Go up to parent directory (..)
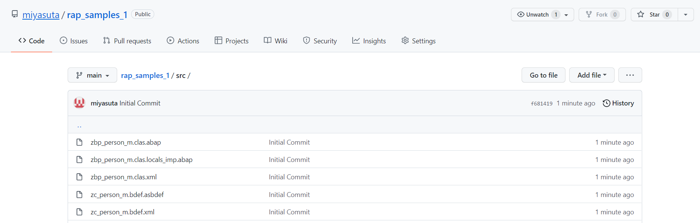700x223 pixels. tap(79, 125)
